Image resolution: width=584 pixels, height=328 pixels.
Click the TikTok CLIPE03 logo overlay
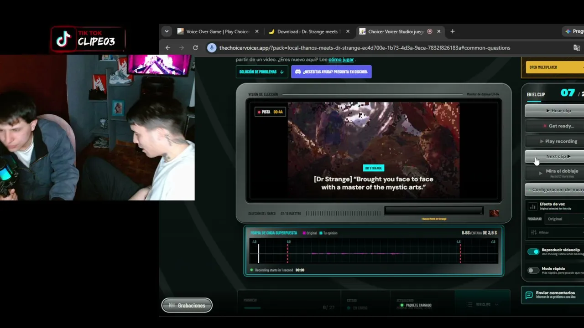[88, 40]
